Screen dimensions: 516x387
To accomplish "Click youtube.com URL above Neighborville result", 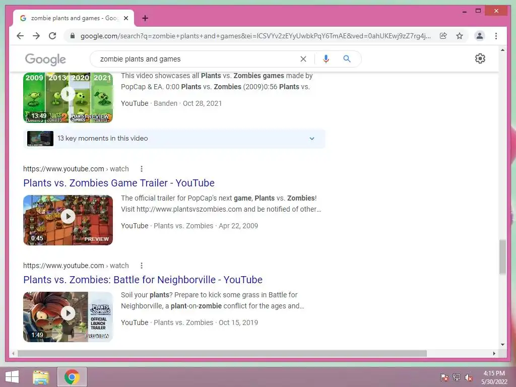I will coord(76,266).
